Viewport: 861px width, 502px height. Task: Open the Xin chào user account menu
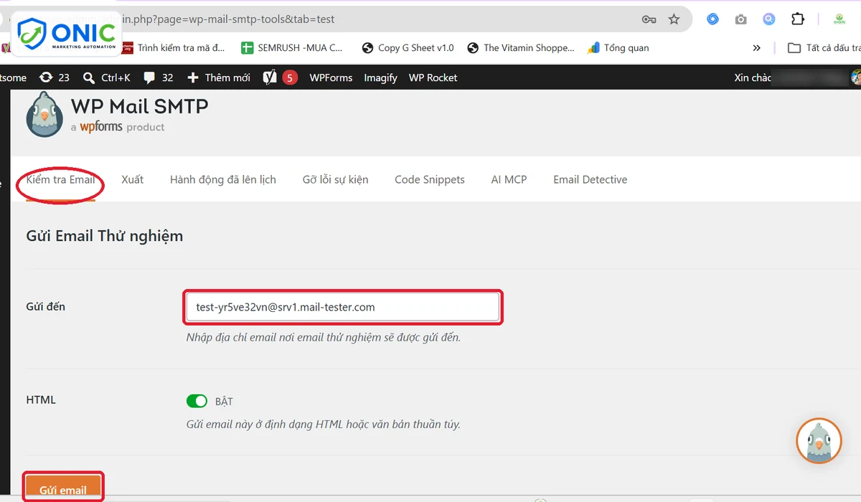click(x=796, y=77)
